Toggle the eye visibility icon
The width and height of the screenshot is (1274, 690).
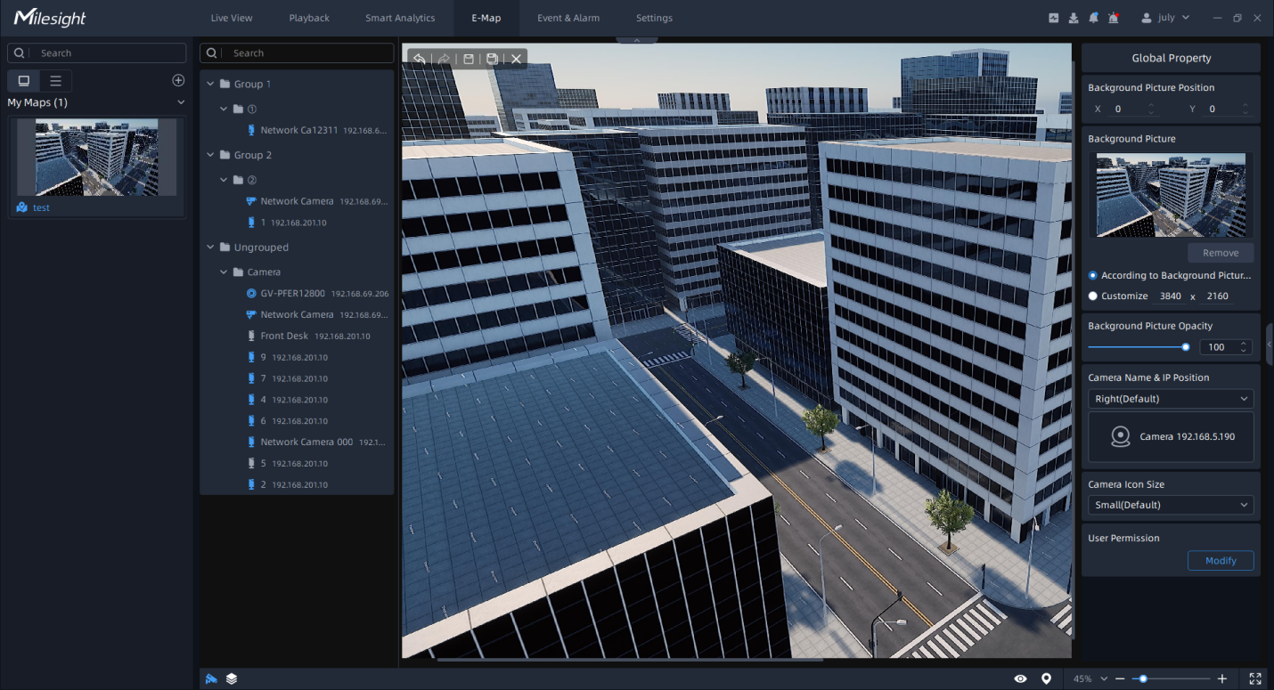pos(1020,678)
